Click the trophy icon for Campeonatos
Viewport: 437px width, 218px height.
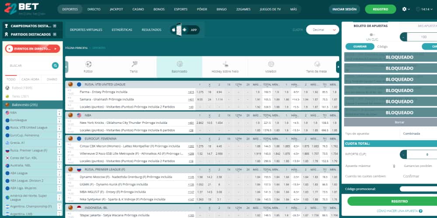pyautogui.click(x=7, y=26)
